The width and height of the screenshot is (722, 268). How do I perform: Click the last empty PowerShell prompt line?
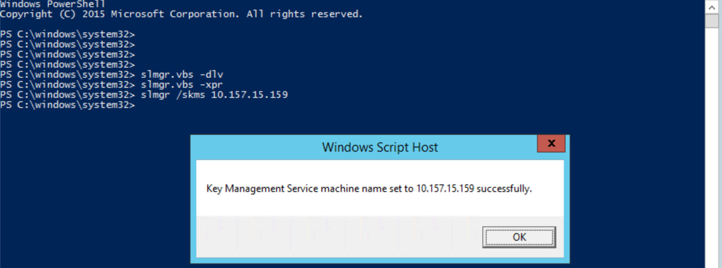[x=68, y=105]
